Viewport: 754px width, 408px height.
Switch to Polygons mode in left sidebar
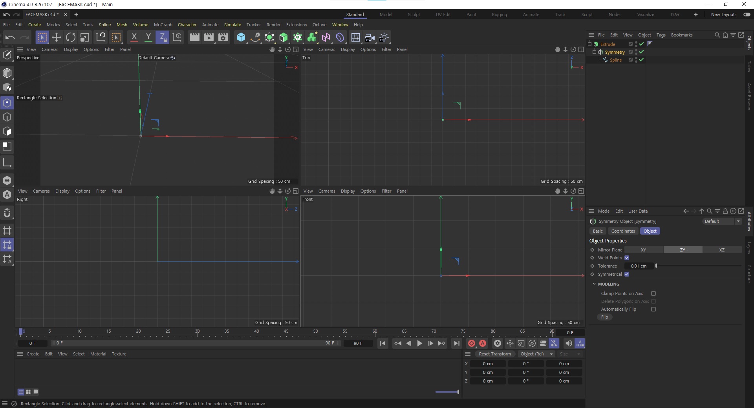(7, 131)
